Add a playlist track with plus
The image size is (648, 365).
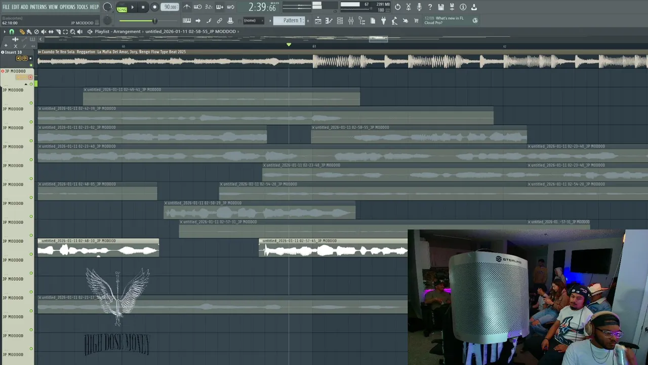pyautogui.click(x=6, y=46)
